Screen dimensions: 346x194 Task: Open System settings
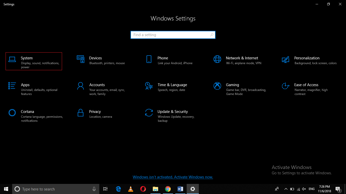coord(34,61)
